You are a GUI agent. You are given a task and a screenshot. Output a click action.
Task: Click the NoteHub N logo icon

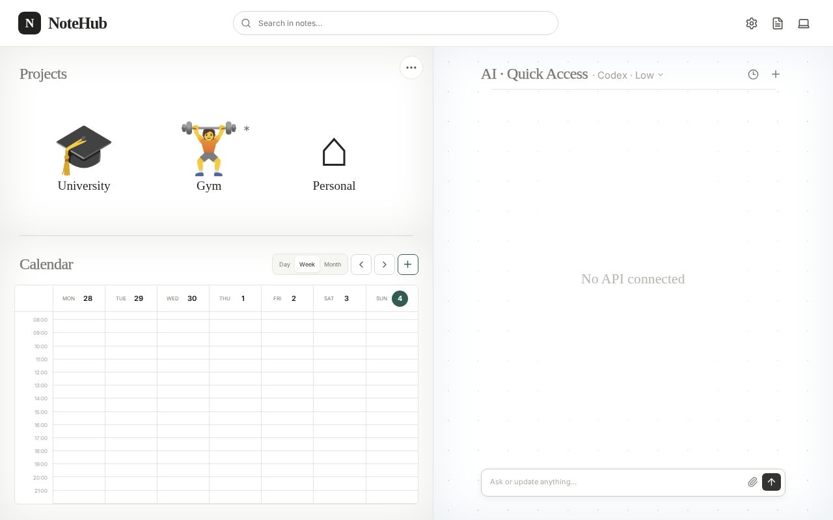click(x=29, y=23)
